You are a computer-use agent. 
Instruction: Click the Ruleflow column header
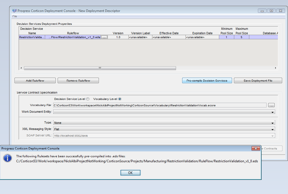(73, 33)
